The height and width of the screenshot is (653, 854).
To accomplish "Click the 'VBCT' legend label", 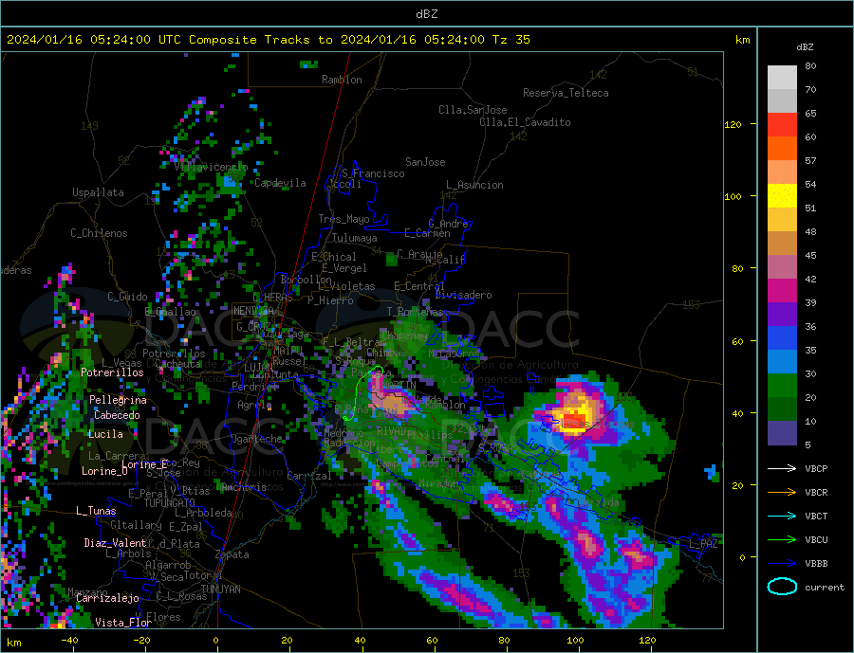I will pos(816,516).
